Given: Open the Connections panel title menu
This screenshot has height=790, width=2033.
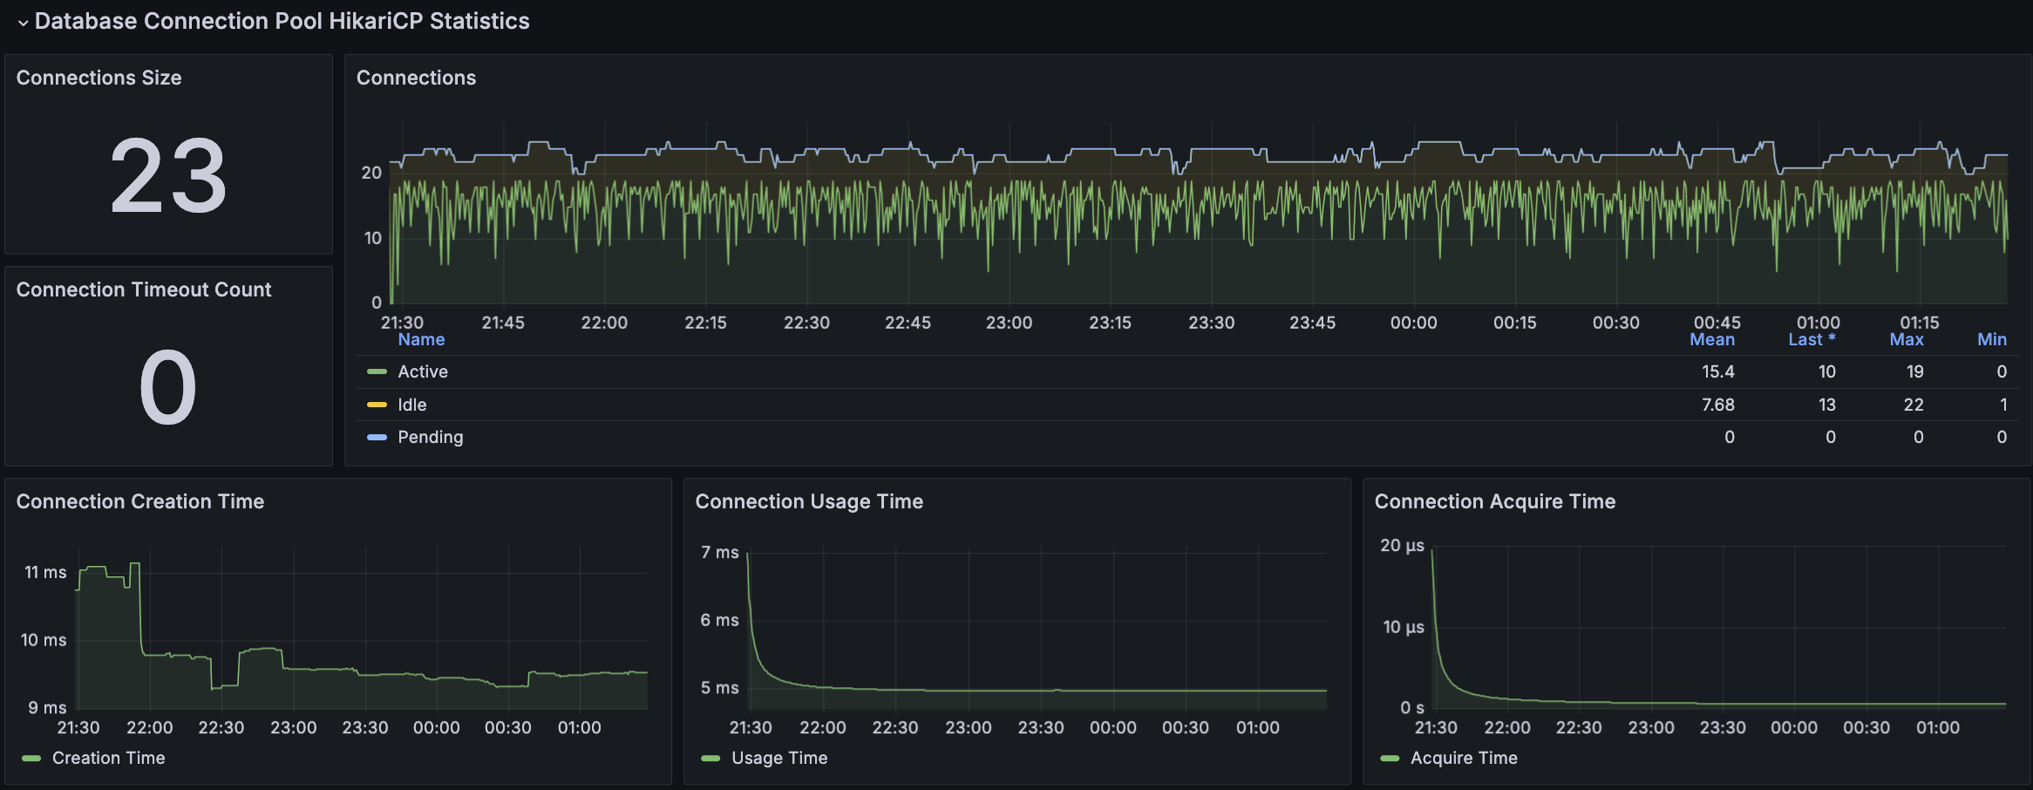Looking at the screenshot, I should point(416,78).
